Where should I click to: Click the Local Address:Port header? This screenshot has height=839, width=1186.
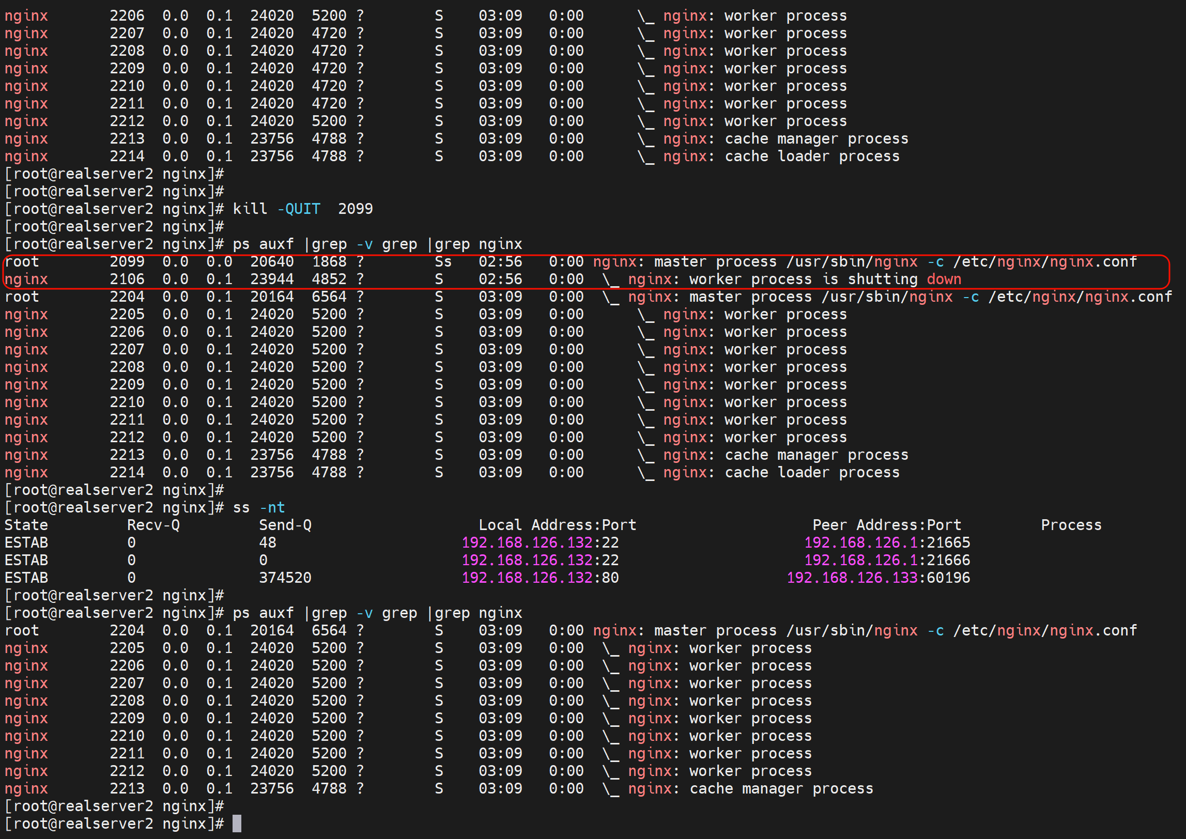(557, 525)
